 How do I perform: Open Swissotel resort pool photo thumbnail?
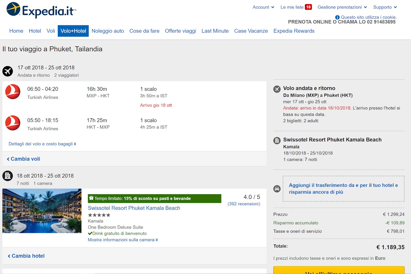[42, 211]
